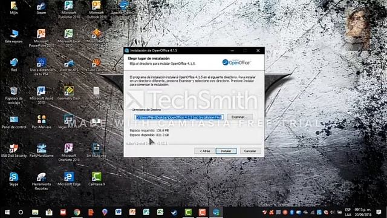The width and height of the screenshot is (387, 218).
Task: Open Geometry Dash desktop icon
Action: pos(69,93)
